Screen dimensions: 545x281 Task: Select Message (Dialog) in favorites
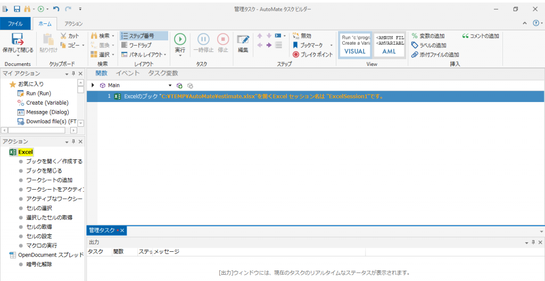pos(43,112)
